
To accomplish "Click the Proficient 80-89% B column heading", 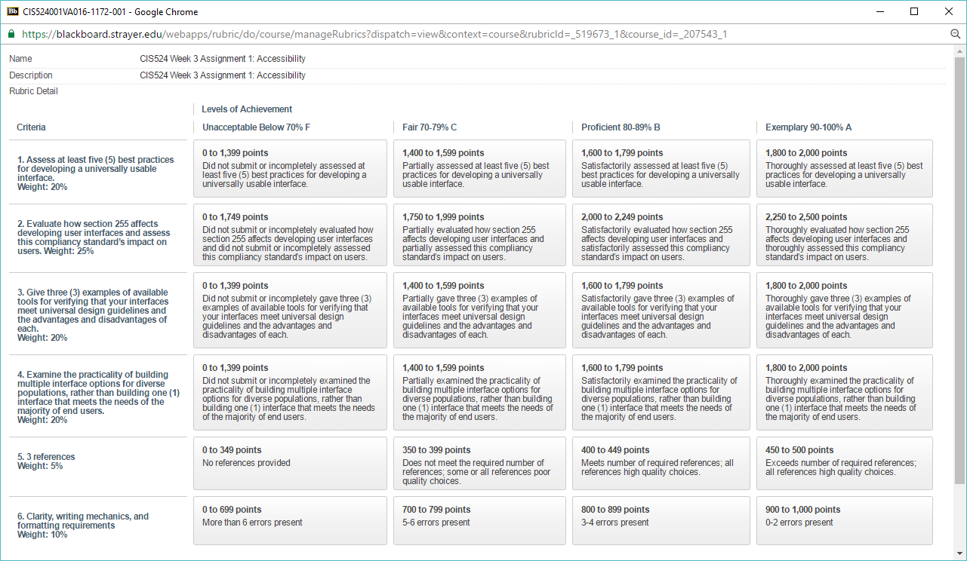I will click(x=621, y=127).
